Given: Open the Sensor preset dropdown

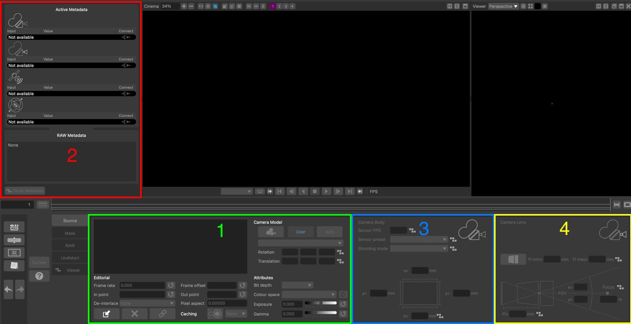Looking at the screenshot, I should coord(419,239).
